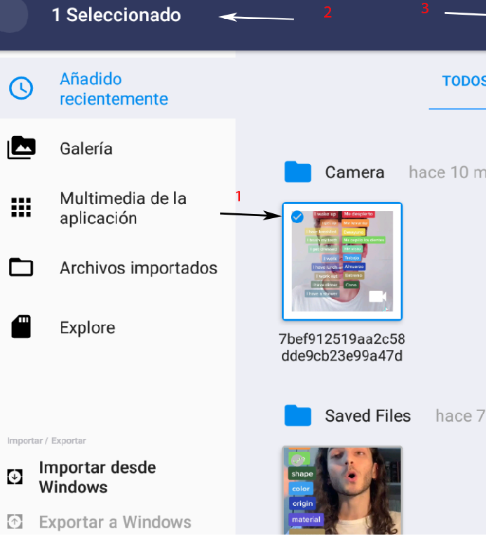
Task: Click the Exportar a Windows text
Action: 115,522
